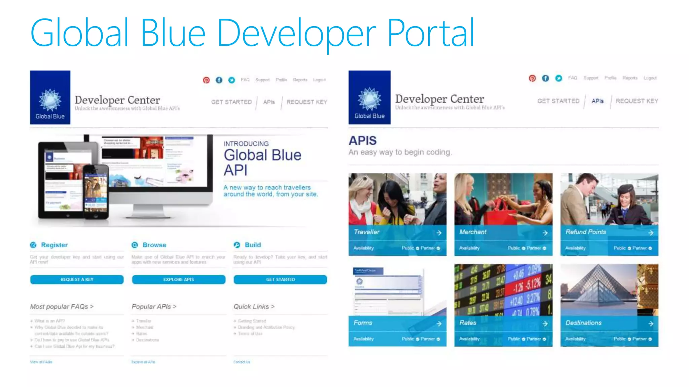Screen dimensions: 689x387
Task: Select Public availability on Traveller card
Action: 418,248
